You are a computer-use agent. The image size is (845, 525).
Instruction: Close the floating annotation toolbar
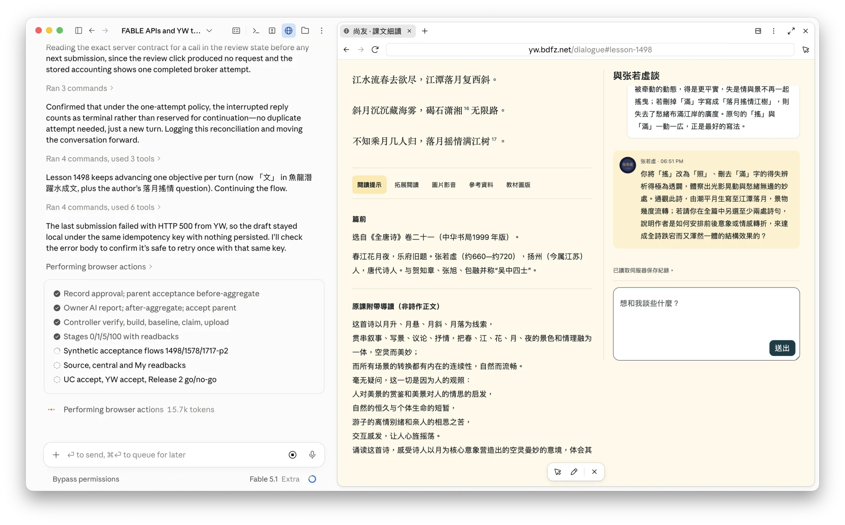[594, 472]
